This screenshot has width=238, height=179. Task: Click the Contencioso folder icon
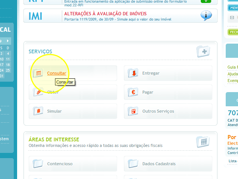[38, 164]
